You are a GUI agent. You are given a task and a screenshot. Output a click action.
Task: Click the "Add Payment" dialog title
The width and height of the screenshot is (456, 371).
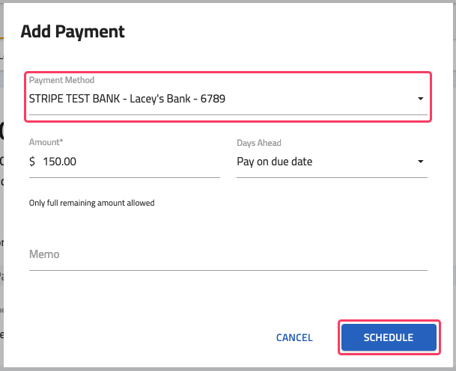pos(73,31)
